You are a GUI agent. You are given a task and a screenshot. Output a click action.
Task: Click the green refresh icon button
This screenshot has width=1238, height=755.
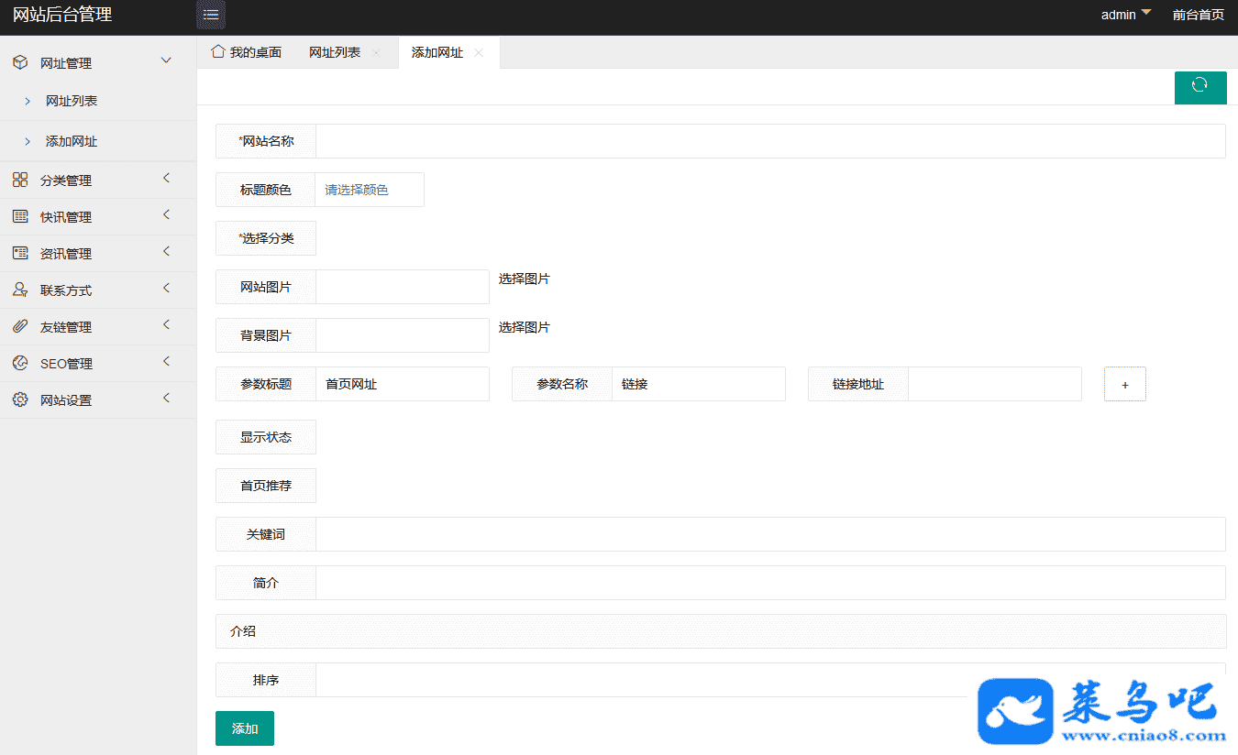tap(1199, 86)
